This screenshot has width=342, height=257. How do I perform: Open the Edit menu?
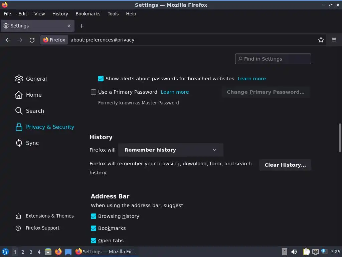coord(23,14)
